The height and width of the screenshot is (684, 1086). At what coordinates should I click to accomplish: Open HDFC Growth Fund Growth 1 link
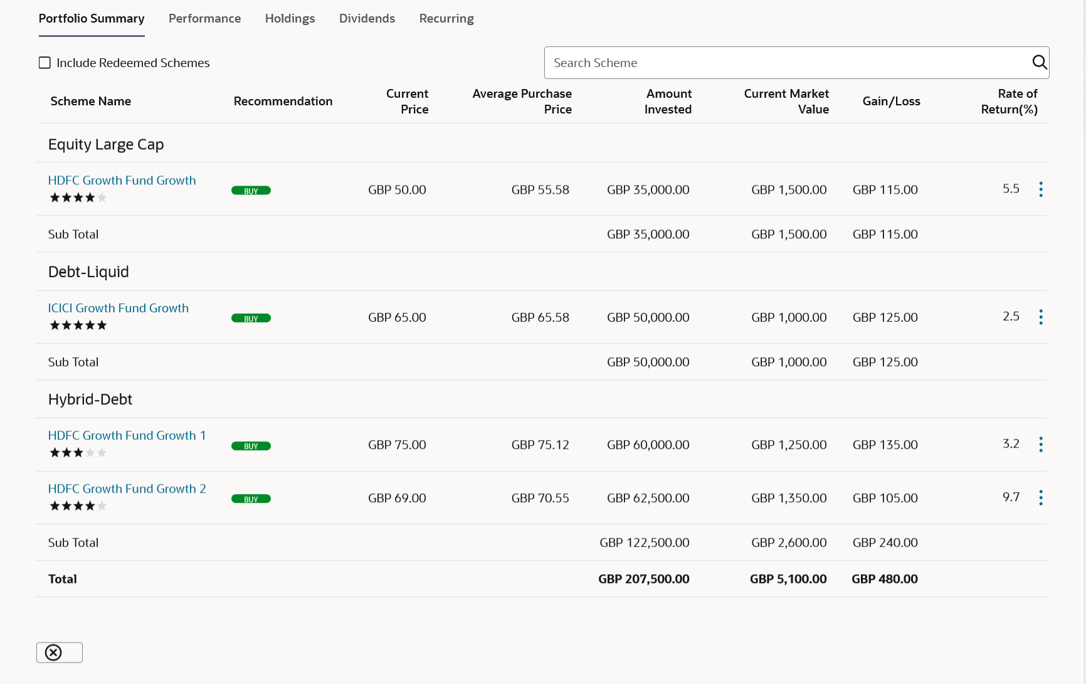pyautogui.click(x=127, y=436)
